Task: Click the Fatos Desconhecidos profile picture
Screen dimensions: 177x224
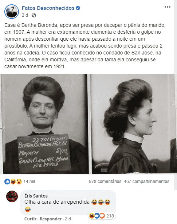Action: 12,12
